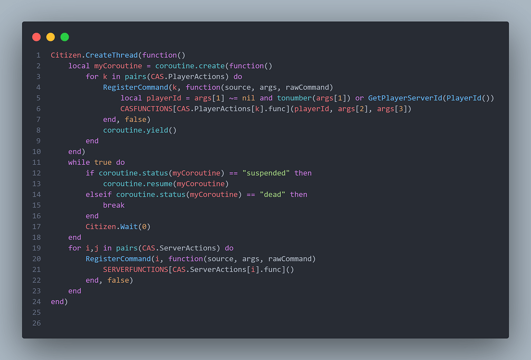
Task: Click the "dead" string on line 14
Action: point(272,195)
